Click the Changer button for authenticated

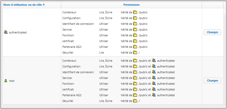(212, 32)
